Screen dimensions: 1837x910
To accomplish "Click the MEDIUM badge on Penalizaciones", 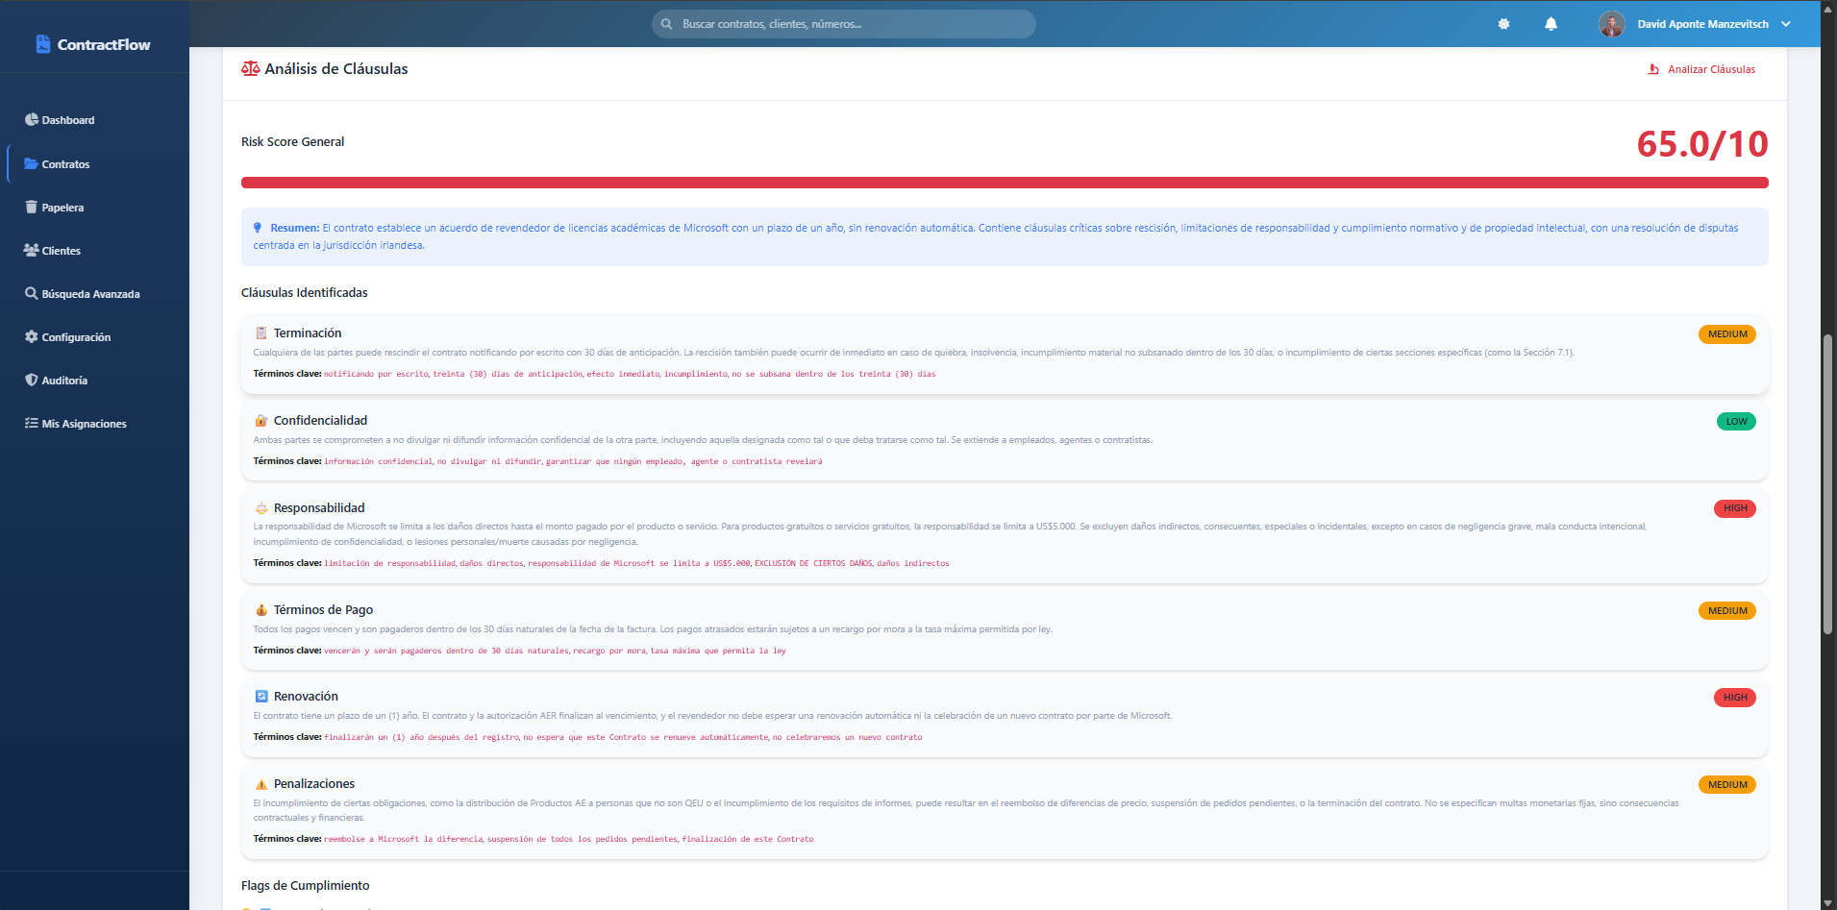I will (1727, 785).
